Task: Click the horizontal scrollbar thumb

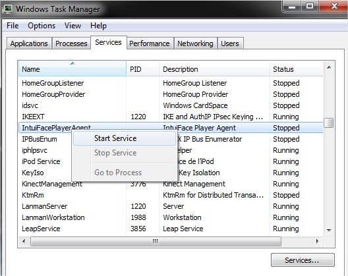Action: (x=156, y=241)
